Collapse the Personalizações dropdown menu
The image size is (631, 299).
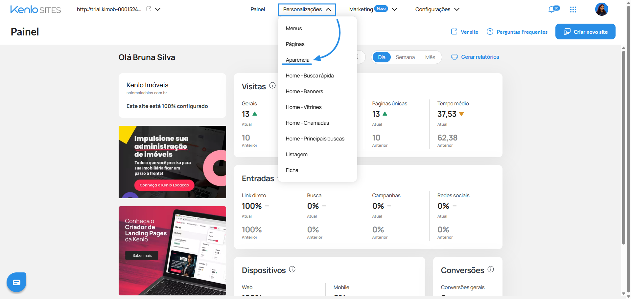[x=307, y=10]
